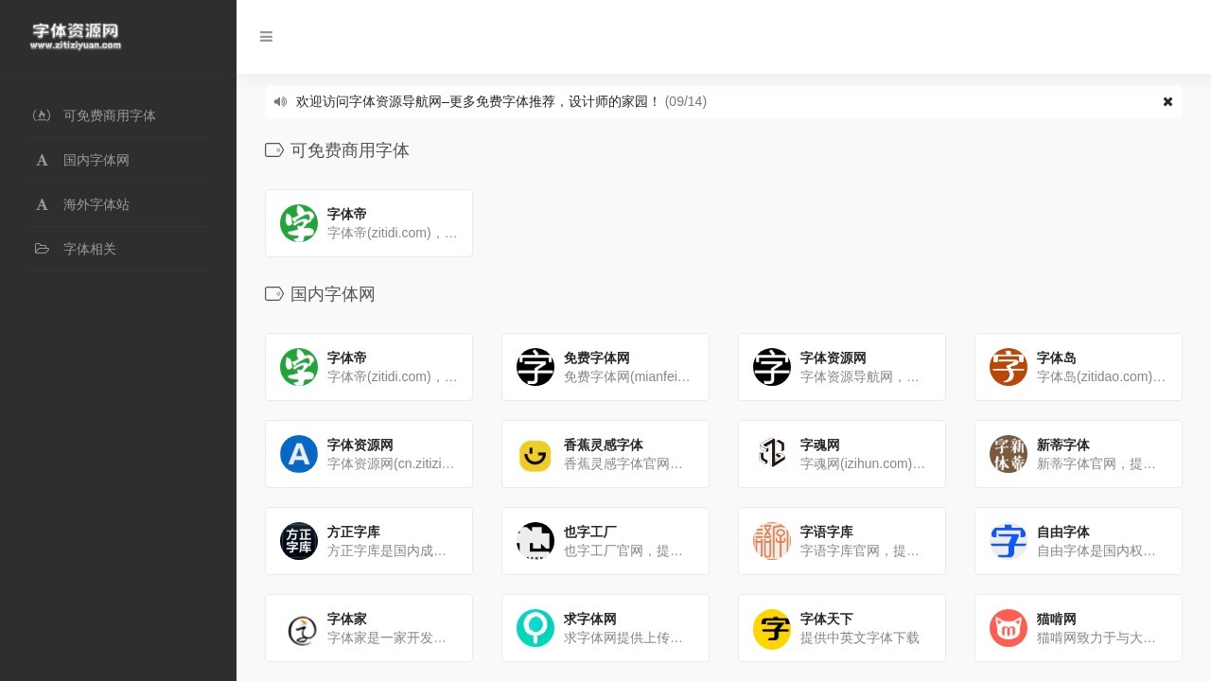Click the 字体天下 yellow logo
This screenshot has height=681, width=1211.
coord(772,628)
